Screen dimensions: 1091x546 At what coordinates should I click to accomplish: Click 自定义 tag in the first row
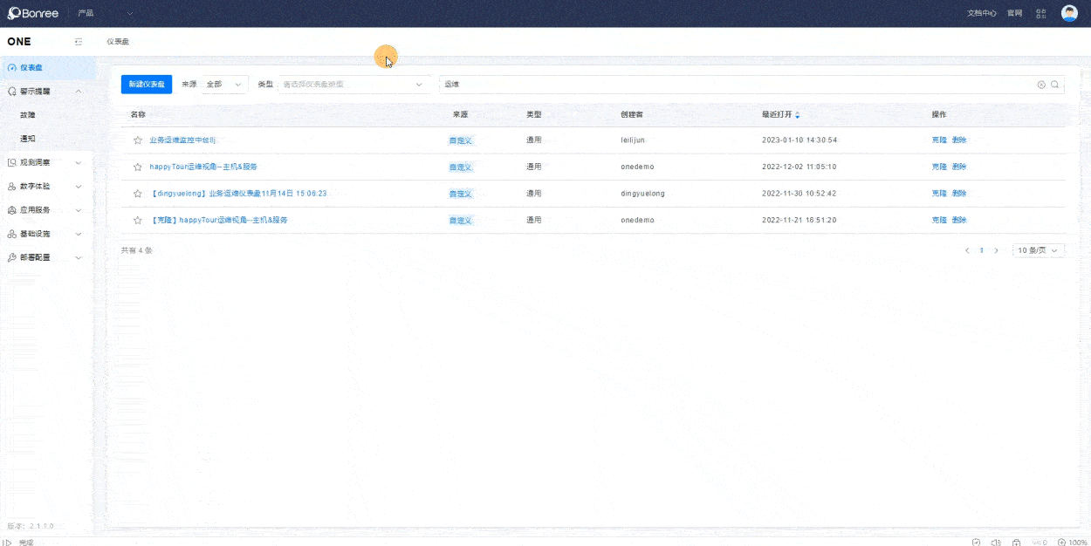[461, 140]
